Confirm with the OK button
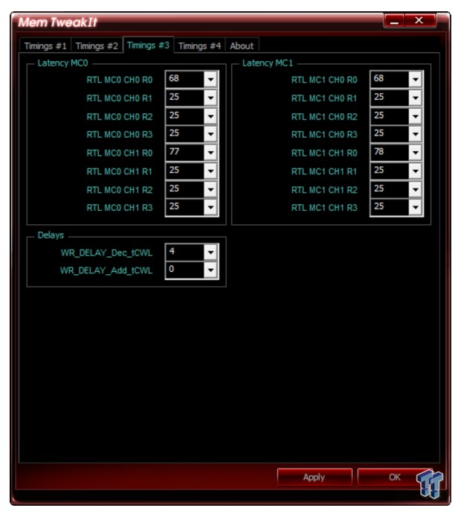 point(395,477)
